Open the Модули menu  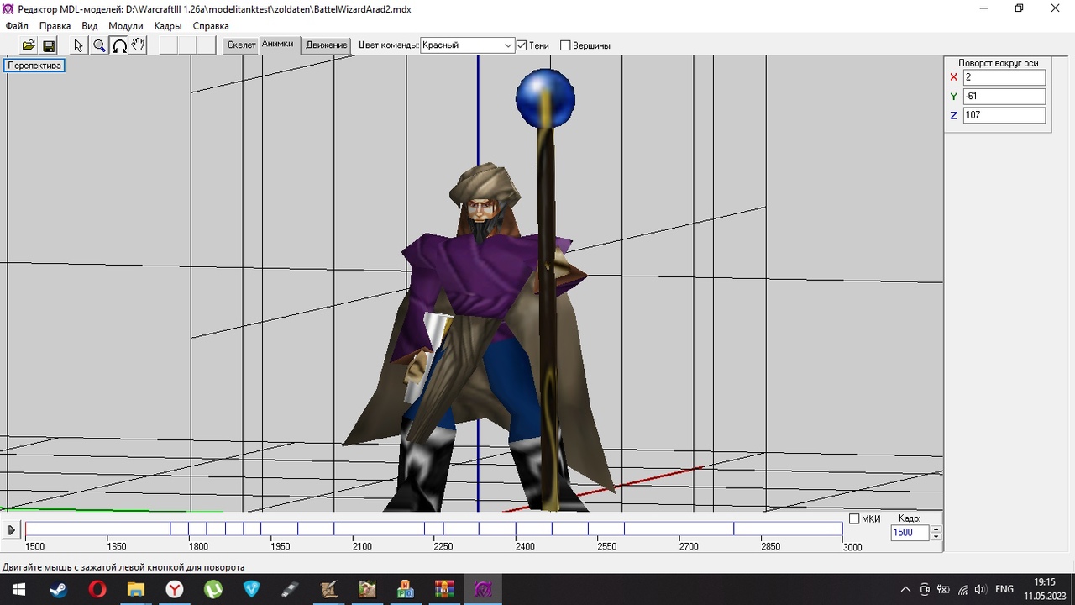125,26
